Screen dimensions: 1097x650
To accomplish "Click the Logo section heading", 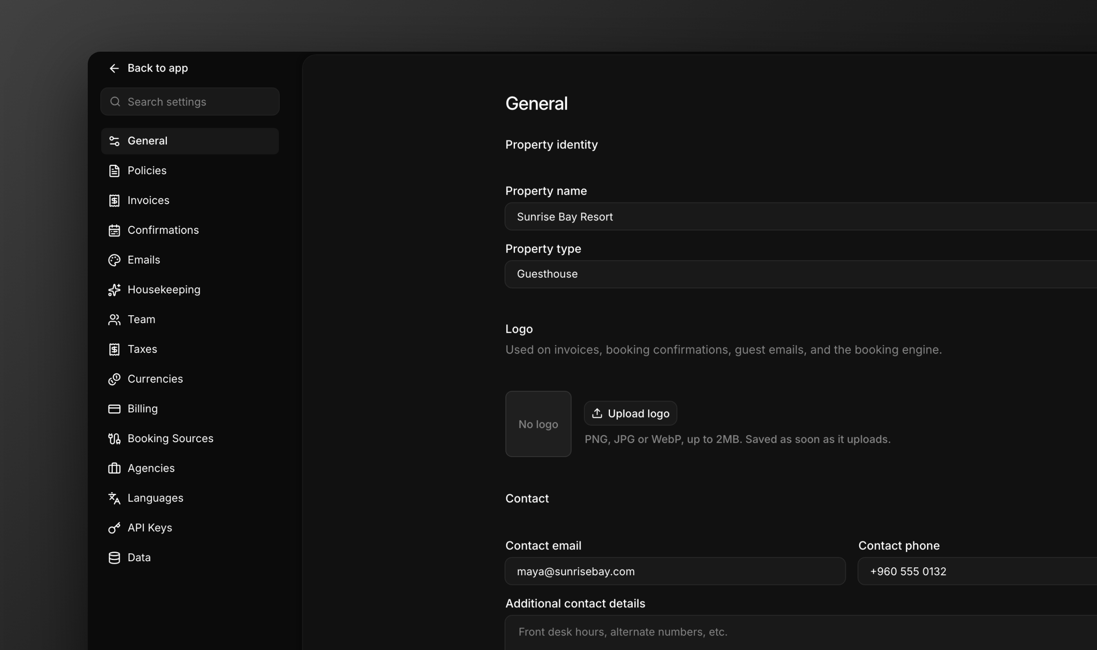I will [519, 329].
